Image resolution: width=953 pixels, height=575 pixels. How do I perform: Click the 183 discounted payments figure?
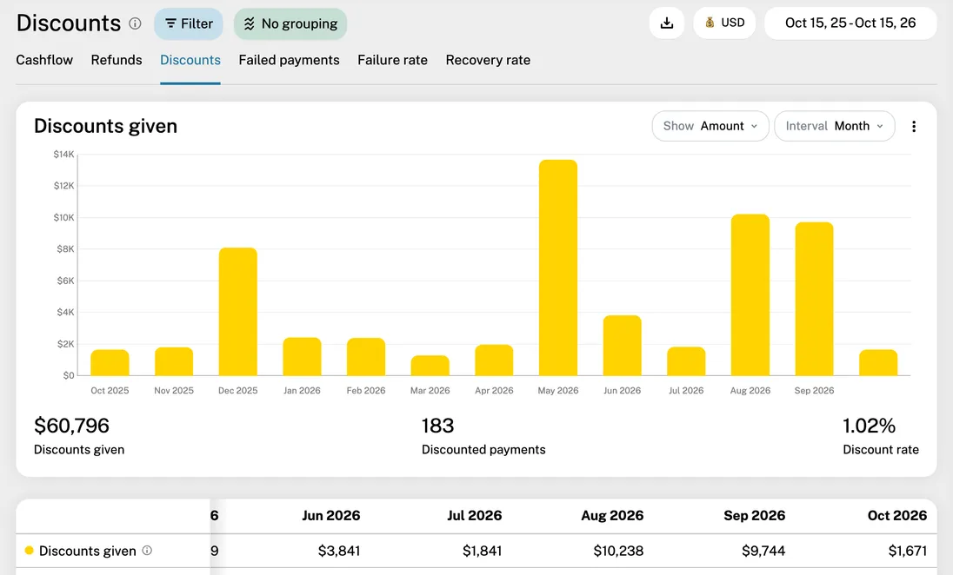pyautogui.click(x=437, y=426)
